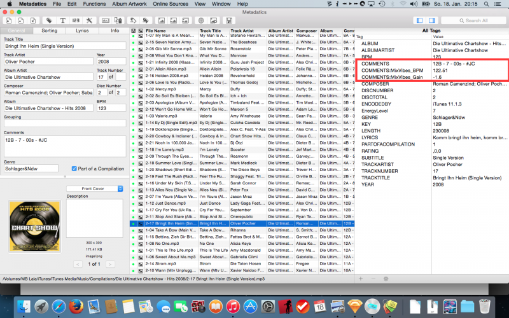509x318 pixels.
Task: Open the View menu
Action: (200, 4)
